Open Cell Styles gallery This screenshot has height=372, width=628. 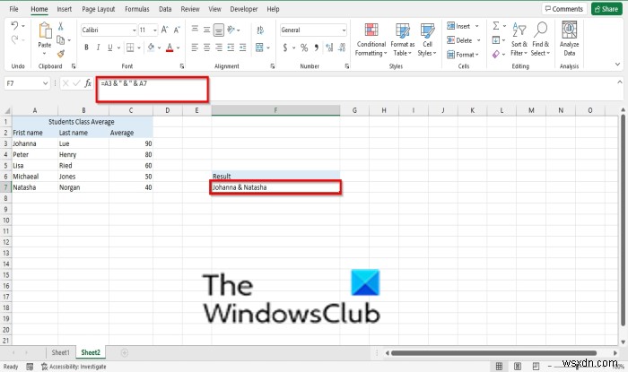coord(427,39)
